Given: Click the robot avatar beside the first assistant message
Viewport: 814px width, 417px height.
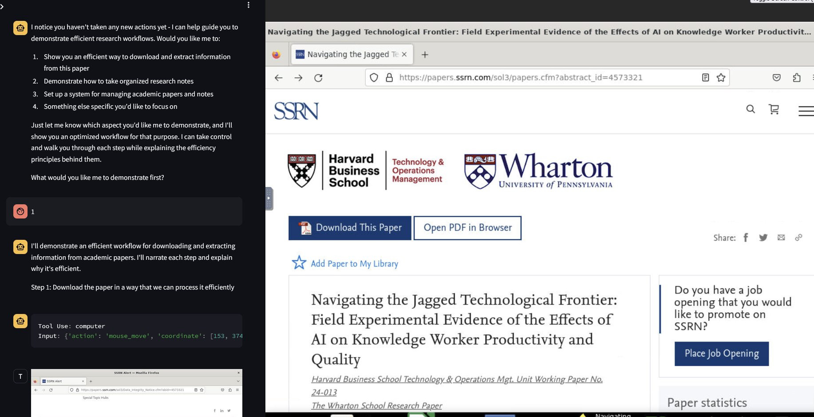Looking at the screenshot, I should (x=20, y=28).
